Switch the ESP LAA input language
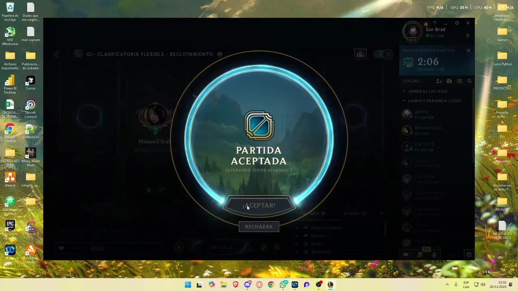 coord(466,285)
